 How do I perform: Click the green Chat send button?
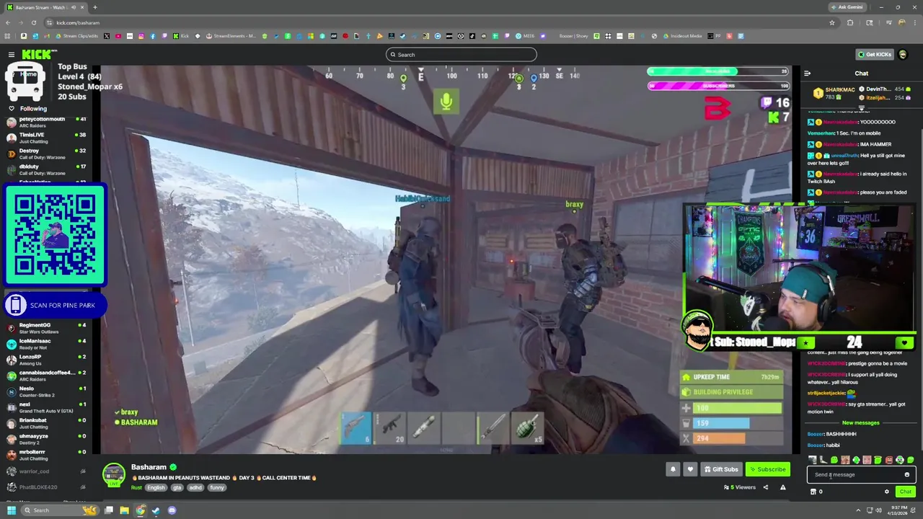905,492
